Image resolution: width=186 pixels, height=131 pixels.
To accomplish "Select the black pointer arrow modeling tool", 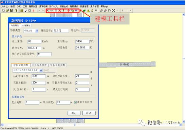I will pos(48,11).
